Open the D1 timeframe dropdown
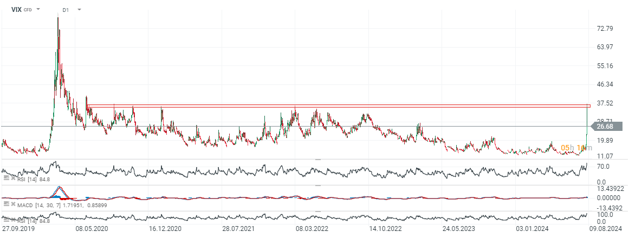The image size is (629, 238). tap(80, 10)
